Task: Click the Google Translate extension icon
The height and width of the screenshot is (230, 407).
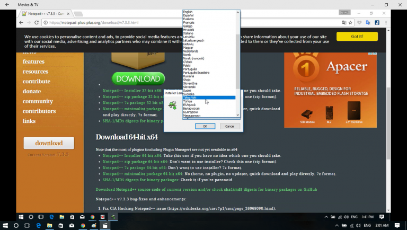Action: coord(368,23)
